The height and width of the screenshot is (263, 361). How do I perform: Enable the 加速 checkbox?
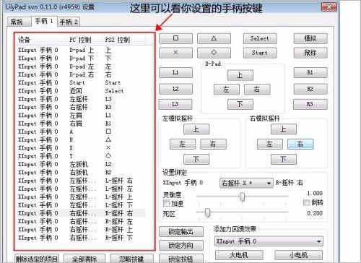166,203
